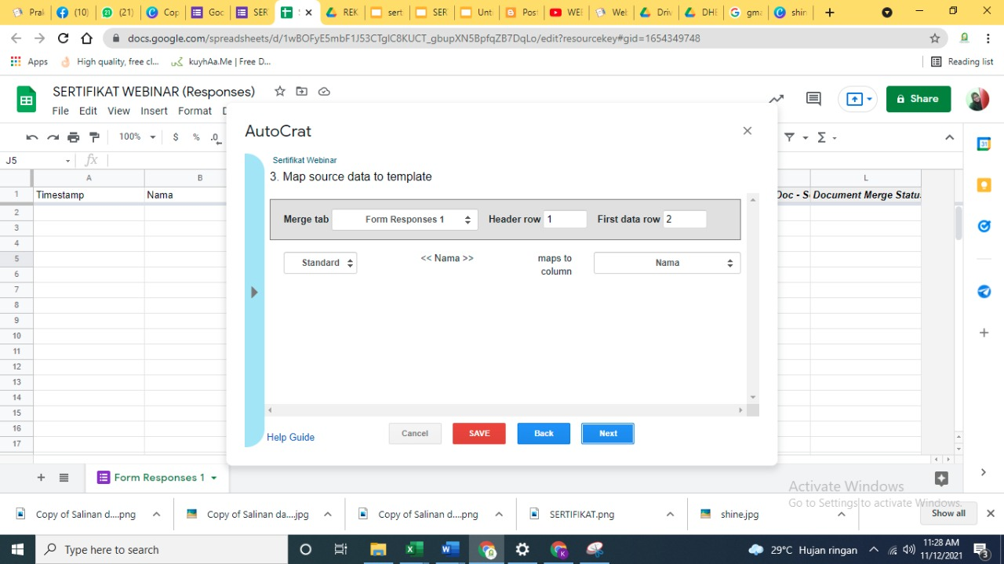Open Form Responses 1 sheet tab menu

(x=213, y=477)
